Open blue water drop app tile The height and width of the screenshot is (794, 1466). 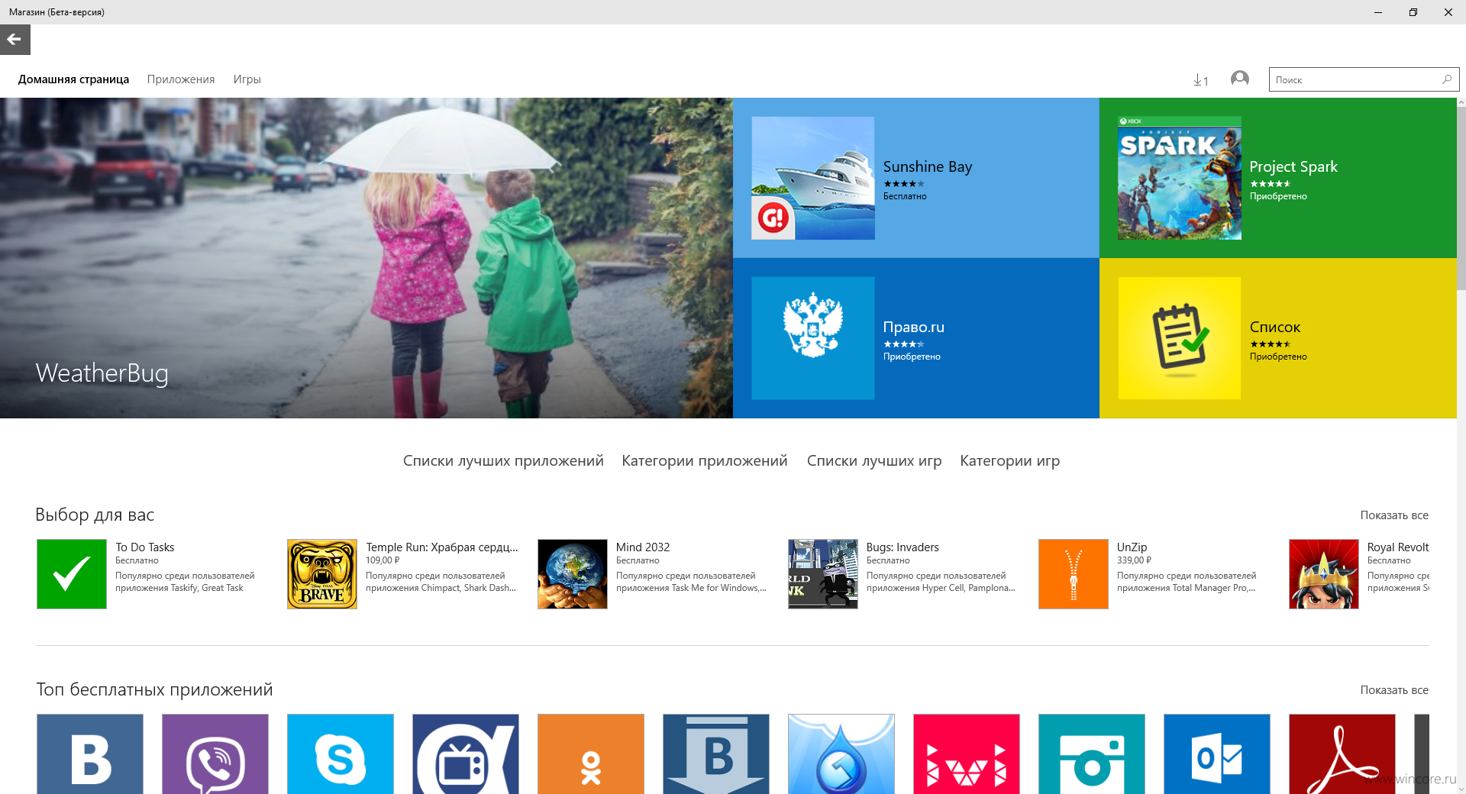tap(841, 754)
